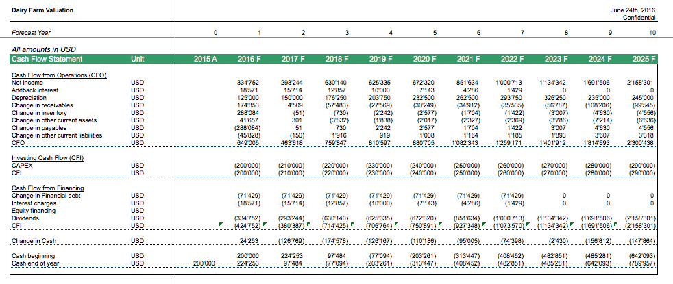
Task: Click 'Change in Financial debt' row label
Action: 46,195
